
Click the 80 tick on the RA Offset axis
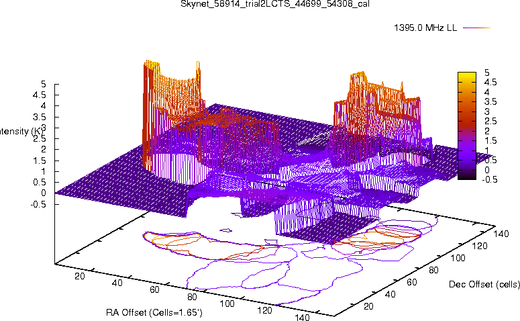(192, 297)
